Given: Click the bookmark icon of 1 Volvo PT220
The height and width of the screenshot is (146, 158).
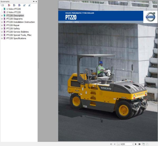Looking at the screenshot, I should [x=4, y=9].
